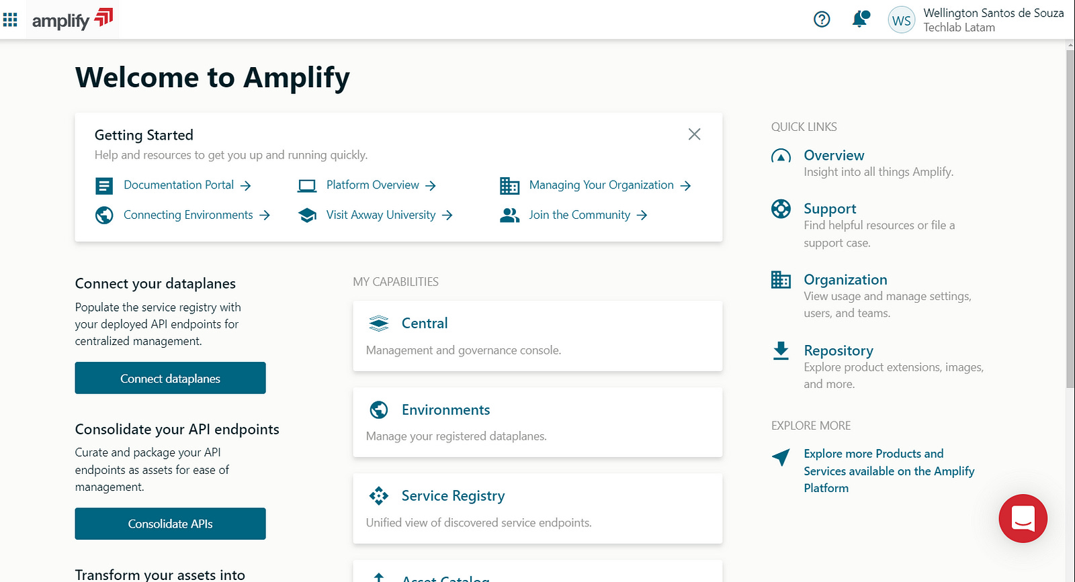Close the Getting Started card
This screenshot has height=582, width=1075.
tap(694, 134)
